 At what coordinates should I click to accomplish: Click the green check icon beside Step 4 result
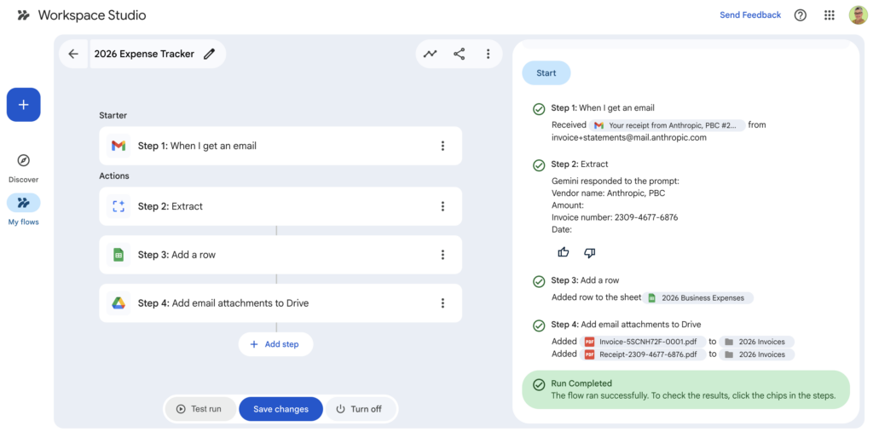[x=539, y=325]
